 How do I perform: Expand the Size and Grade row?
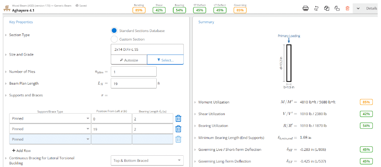(6, 55)
